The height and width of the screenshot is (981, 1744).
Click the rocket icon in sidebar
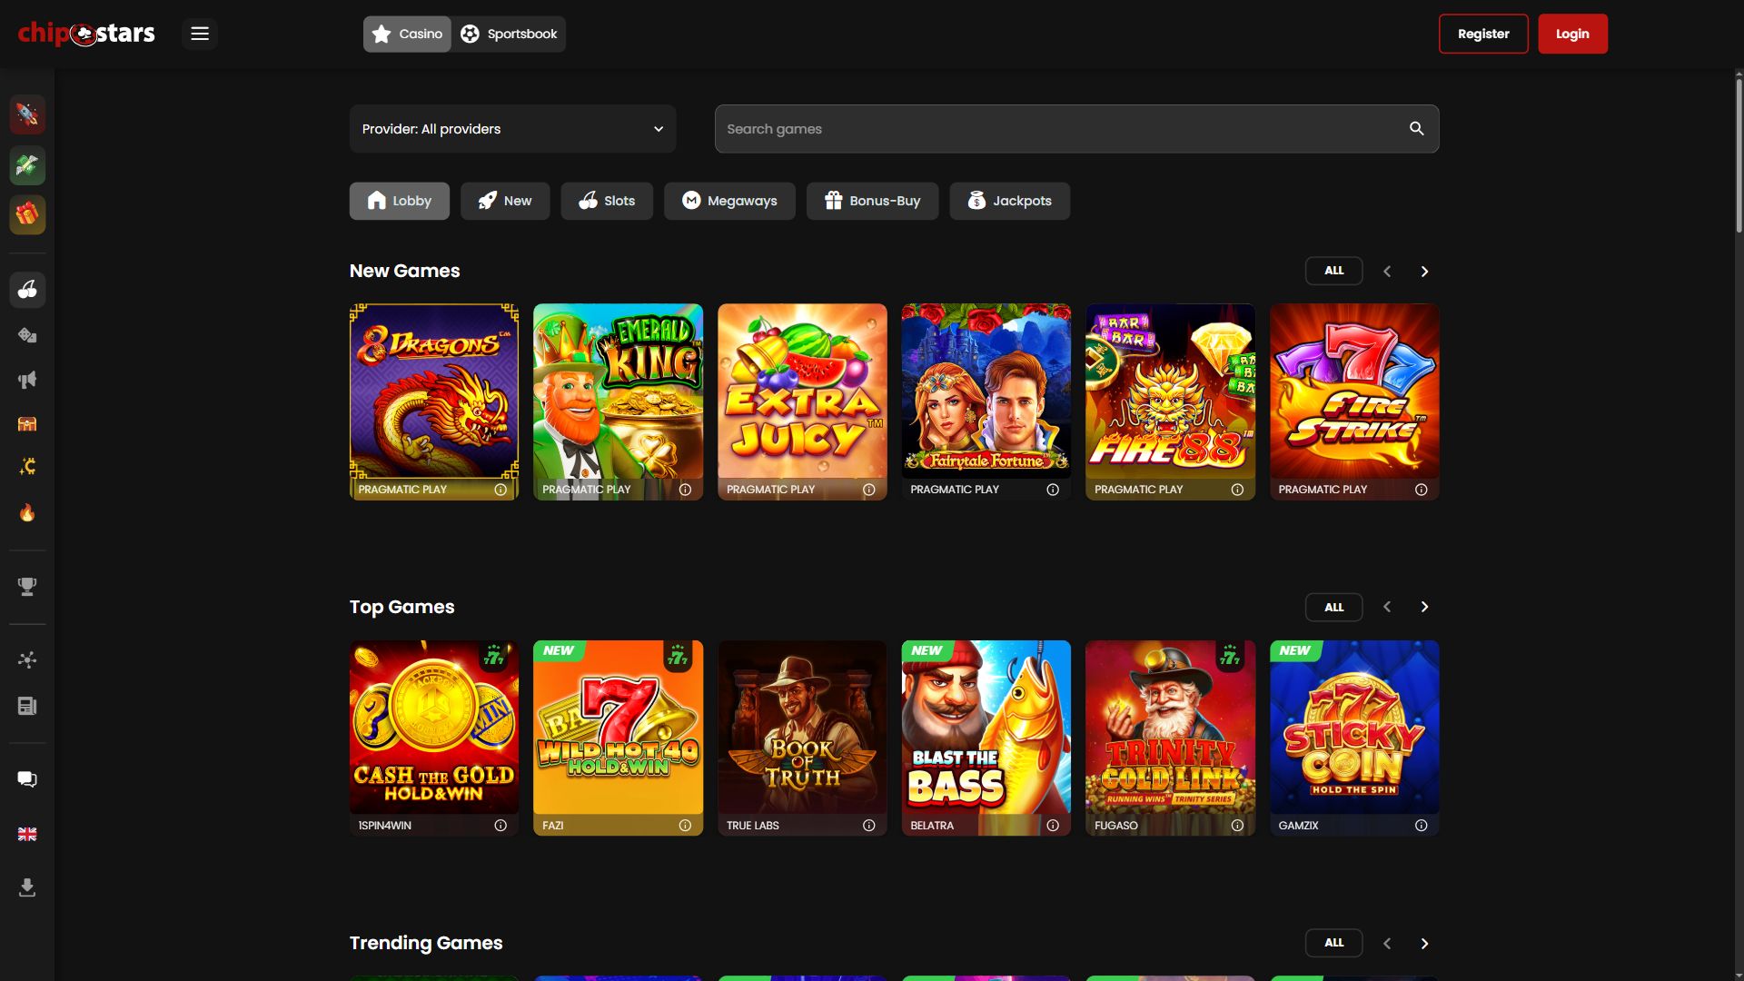(x=27, y=114)
